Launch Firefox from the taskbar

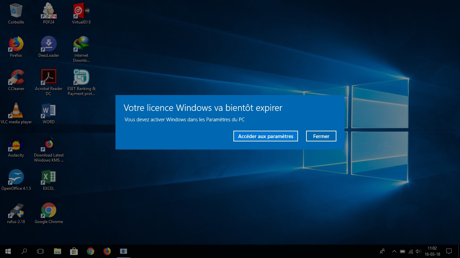[x=107, y=251]
